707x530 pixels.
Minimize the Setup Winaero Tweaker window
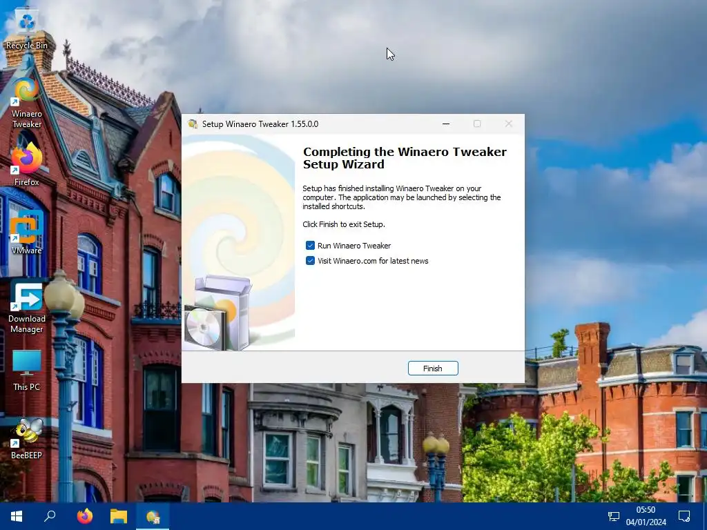pos(446,124)
